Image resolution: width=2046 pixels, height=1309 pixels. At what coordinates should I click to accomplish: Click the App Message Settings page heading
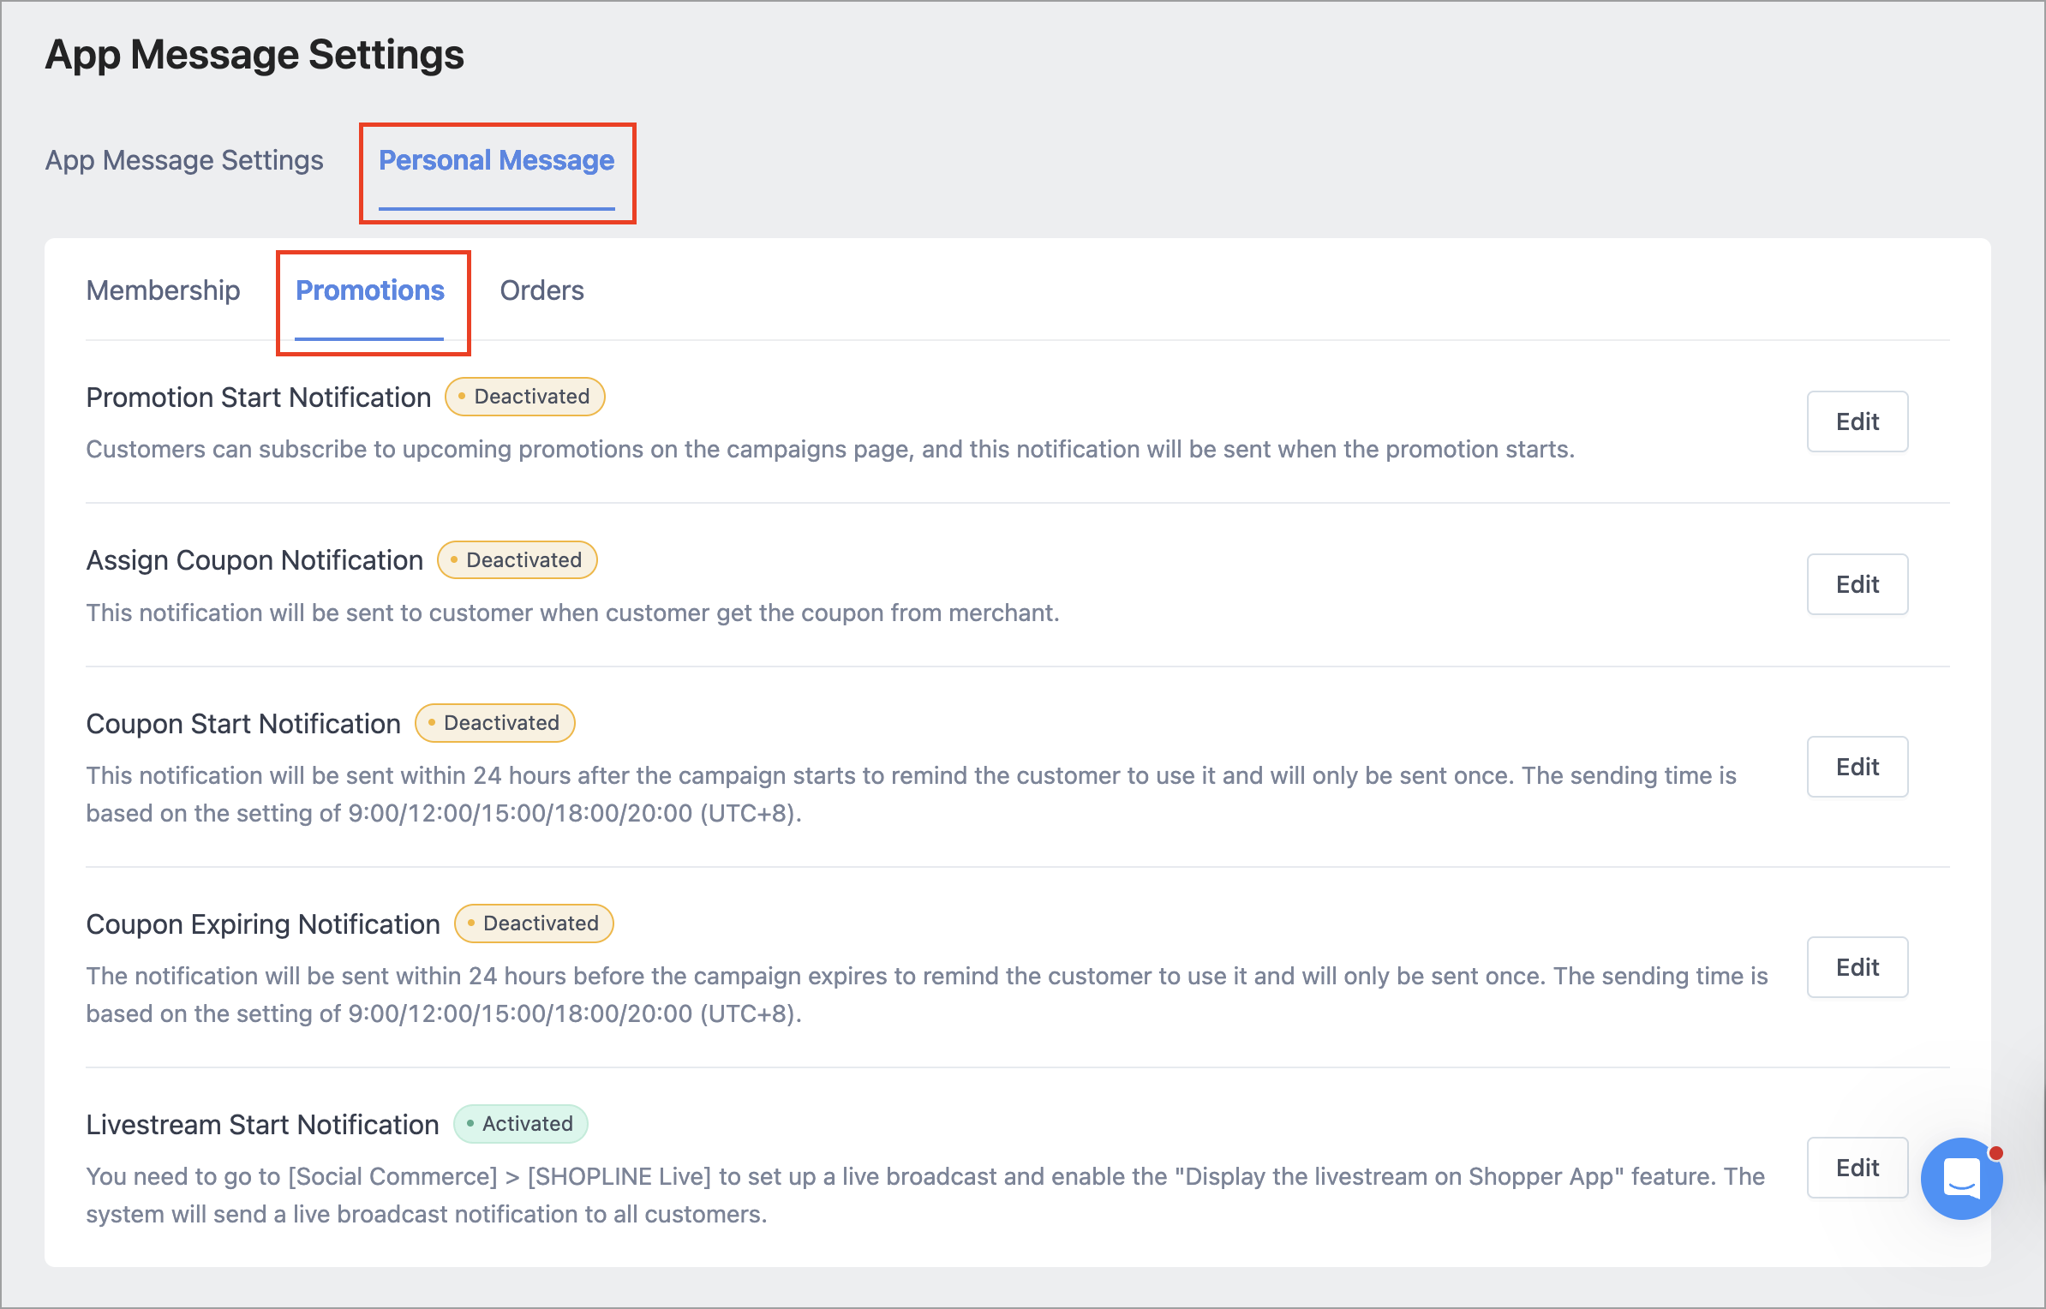(254, 55)
